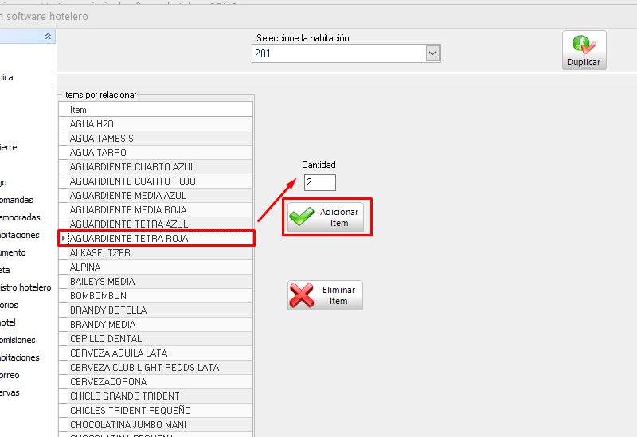The image size is (637, 437).
Task: Choose BAILEYS MEDIA from the list
Action: 159,282
